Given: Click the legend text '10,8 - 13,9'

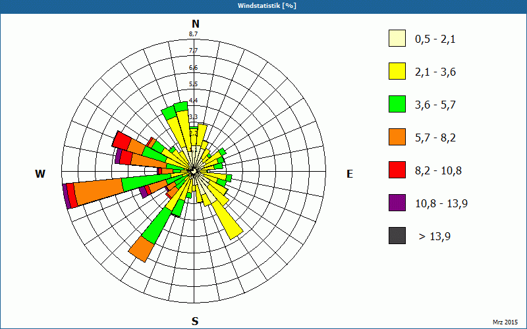Looking at the screenshot, I should click(x=441, y=204).
